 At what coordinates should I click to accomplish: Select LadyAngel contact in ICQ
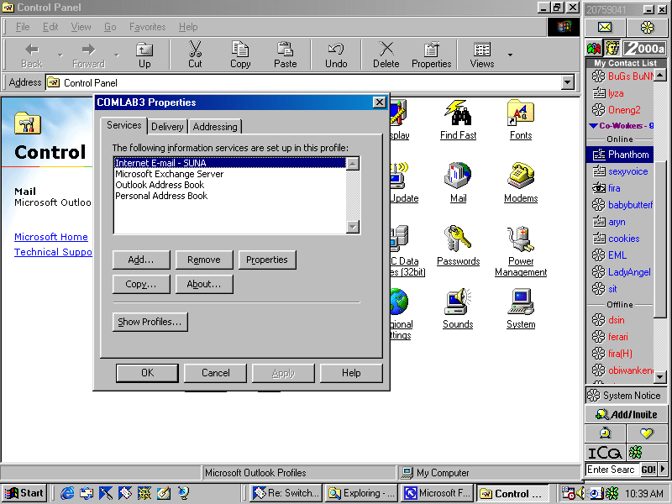pos(620,272)
